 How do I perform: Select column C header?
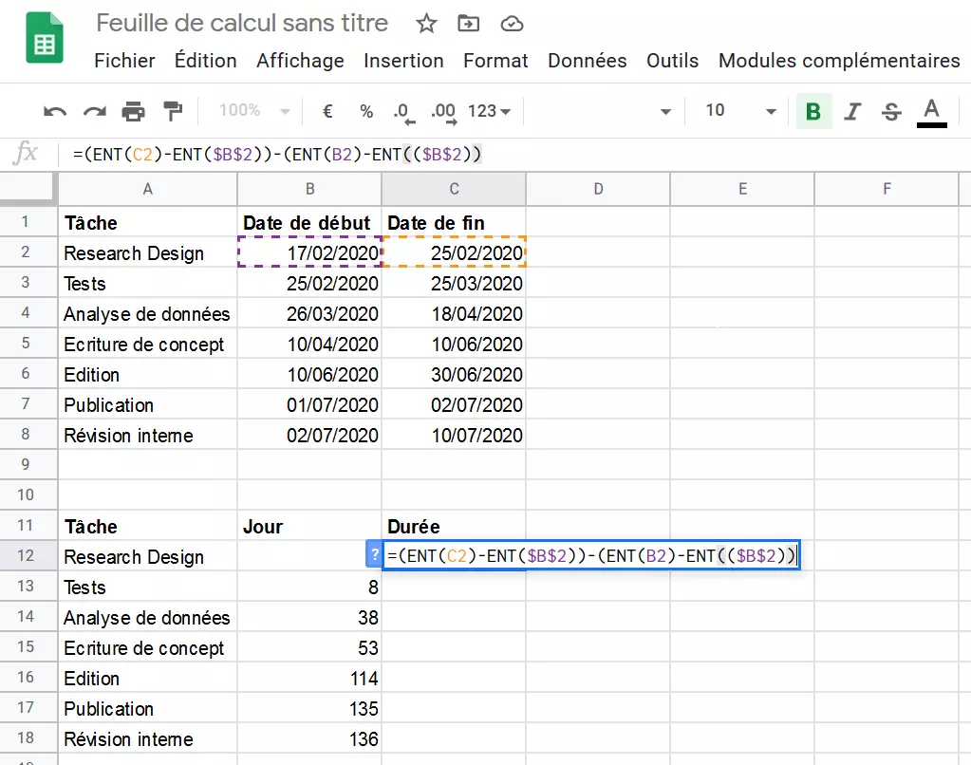coord(454,189)
